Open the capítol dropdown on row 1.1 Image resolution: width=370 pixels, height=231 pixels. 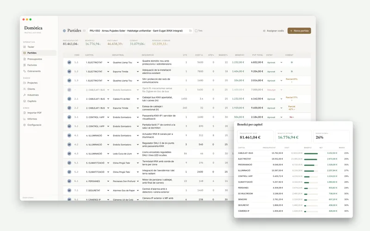pos(98,62)
